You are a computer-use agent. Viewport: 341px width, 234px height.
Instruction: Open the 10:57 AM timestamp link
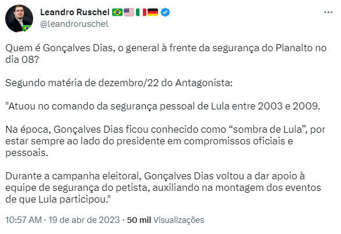tap(23, 220)
